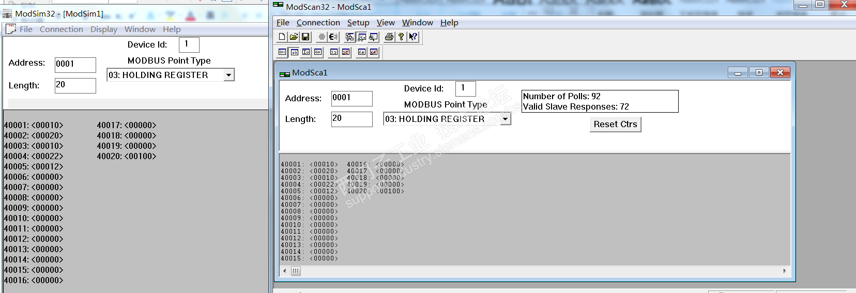Image resolution: width=856 pixels, height=293 pixels.
Task: Select swapped 32-bit float format icon
Action: (x=346, y=52)
